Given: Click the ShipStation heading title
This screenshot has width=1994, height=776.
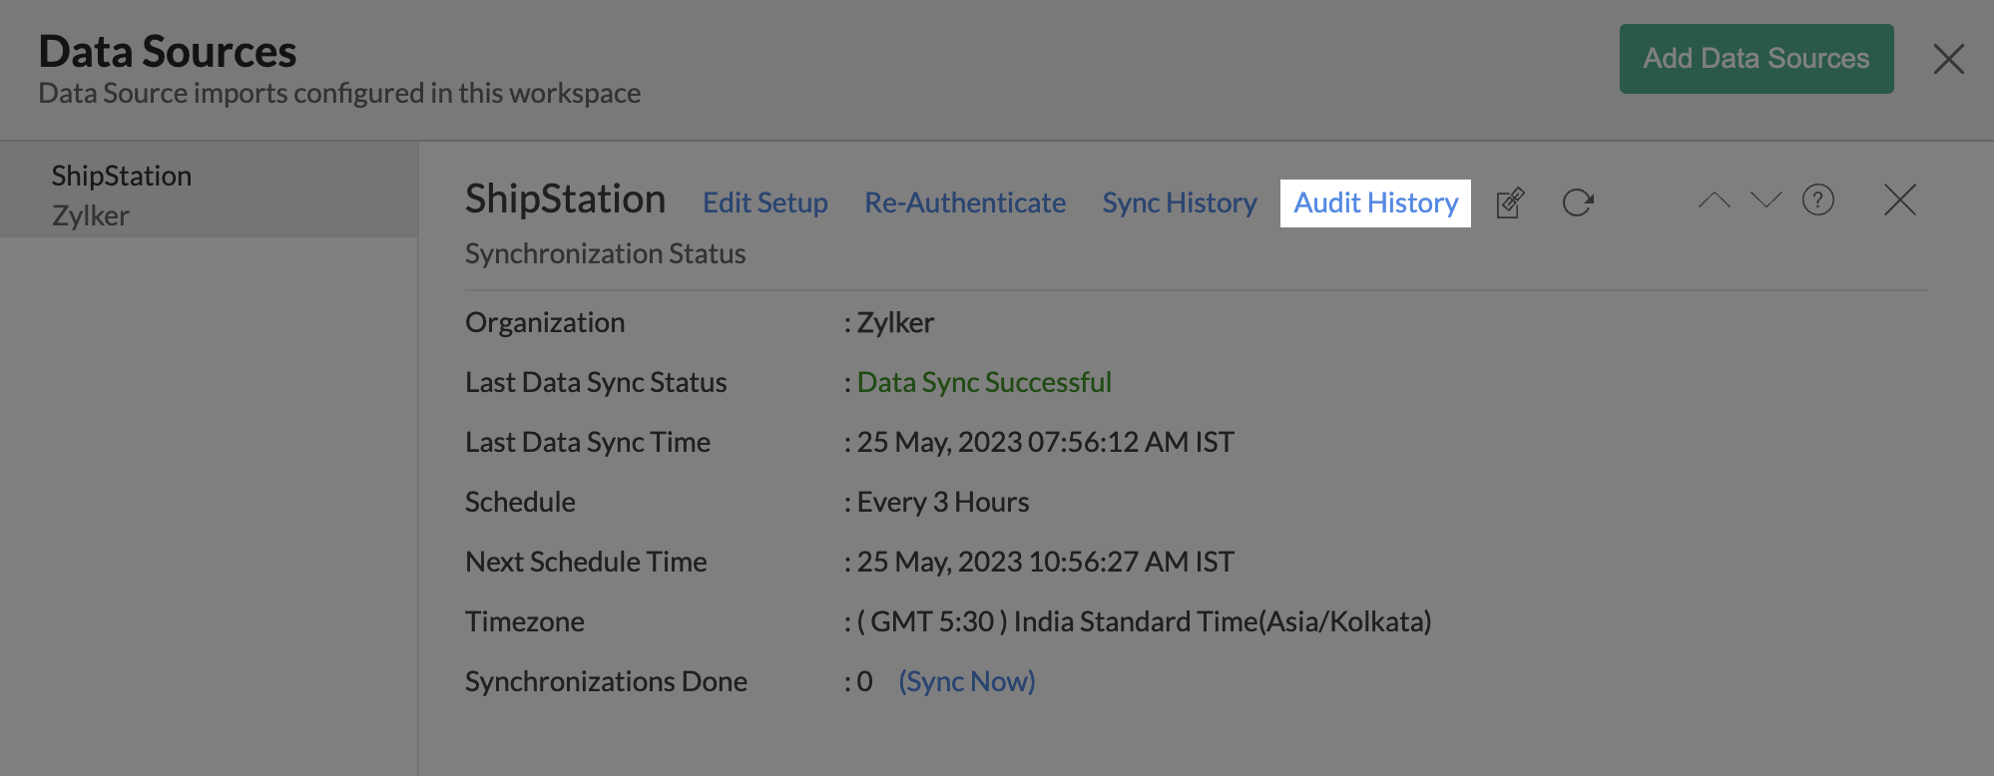Looking at the screenshot, I should point(565,199).
